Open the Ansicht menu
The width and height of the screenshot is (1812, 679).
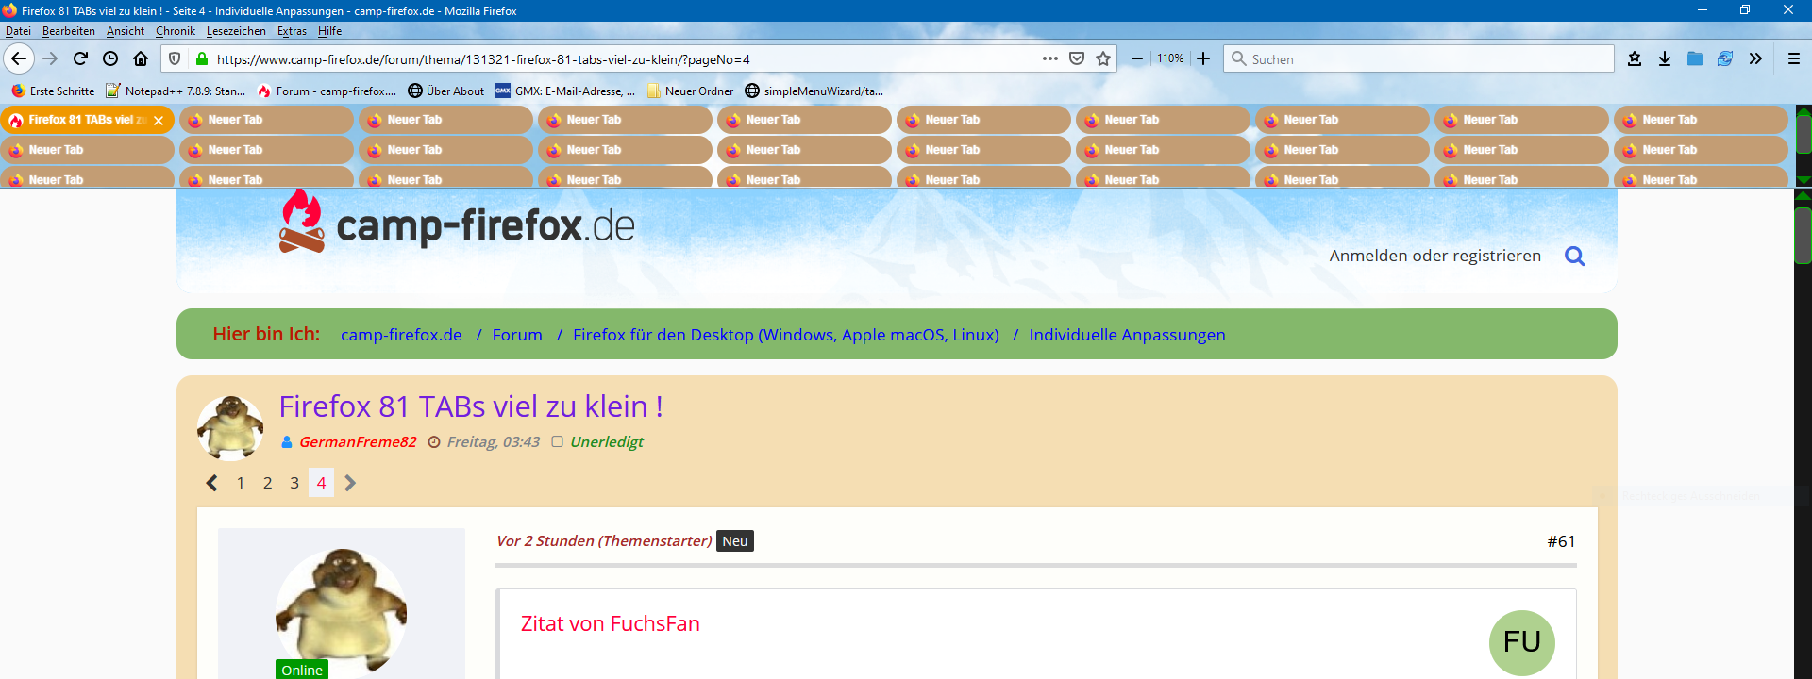click(x=126, y=31)
